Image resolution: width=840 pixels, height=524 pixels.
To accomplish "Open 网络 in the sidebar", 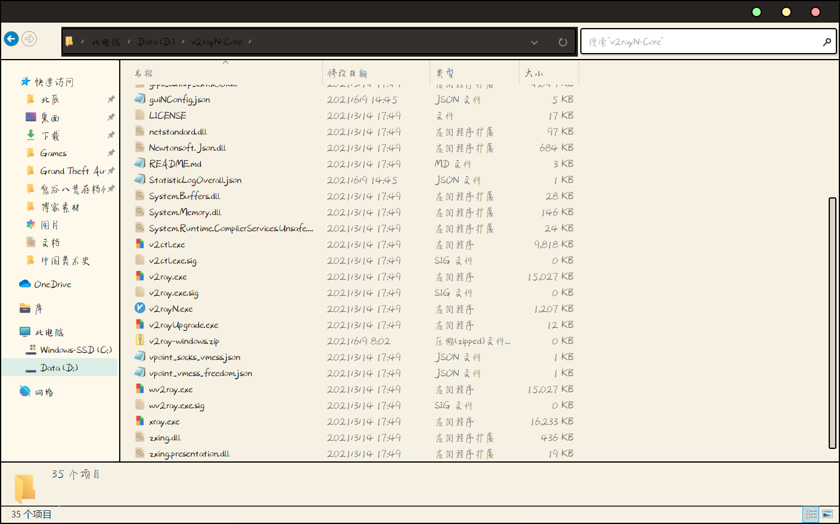I will point(44,392).
